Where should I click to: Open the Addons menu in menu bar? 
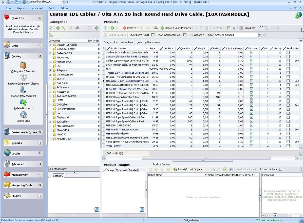coord(65,8)
